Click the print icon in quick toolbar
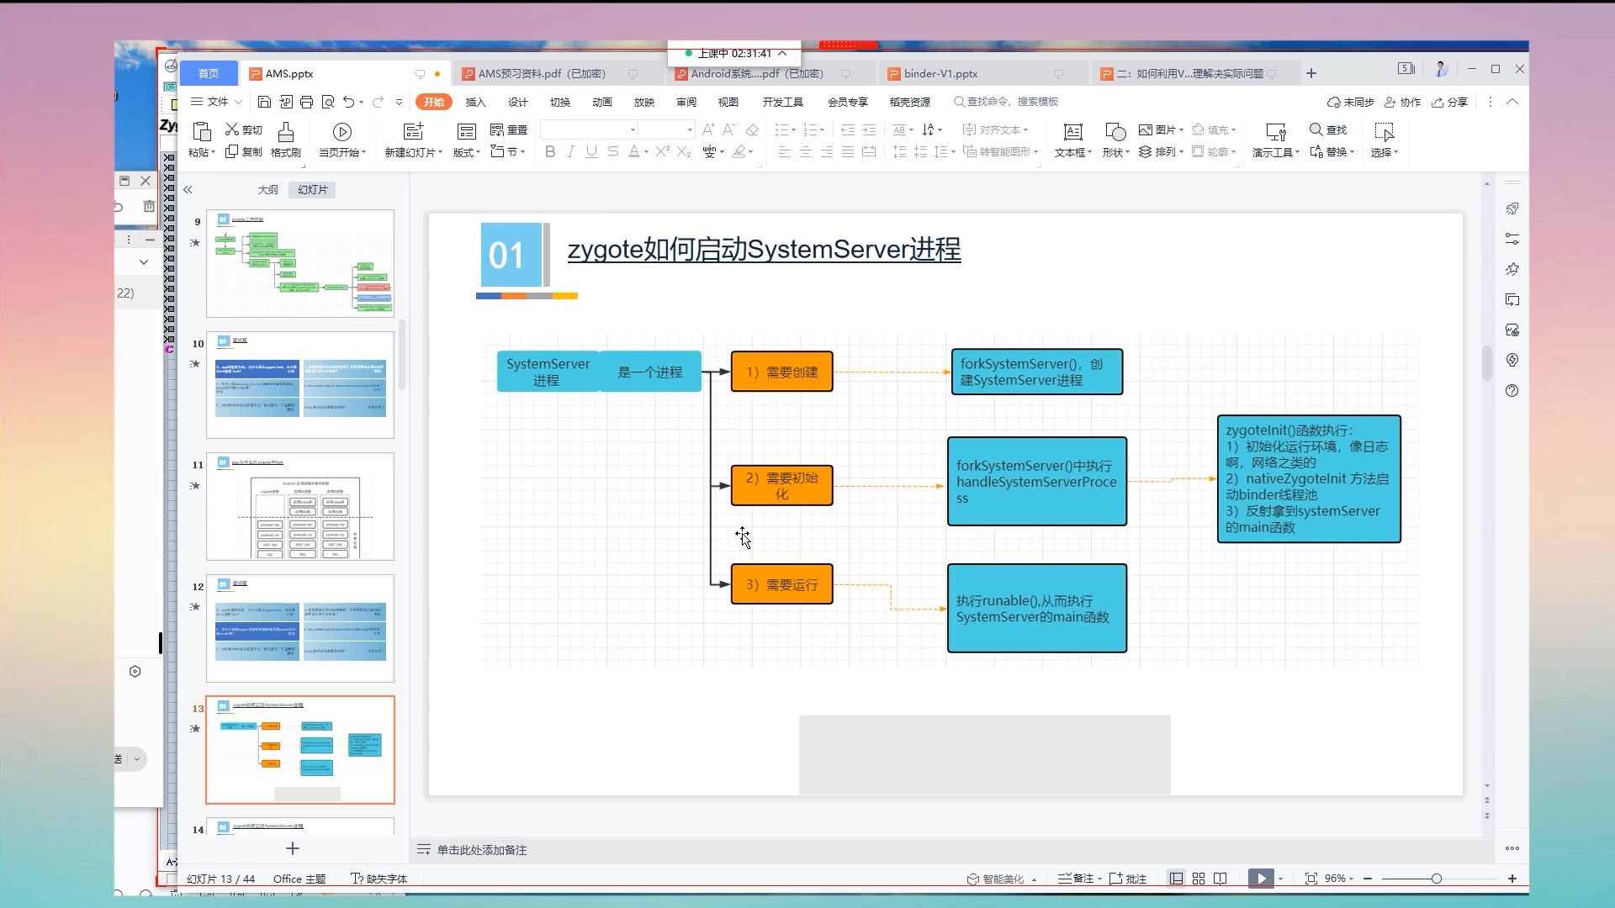The width and height of the screenshot is (1615, 908). (306, 102)
